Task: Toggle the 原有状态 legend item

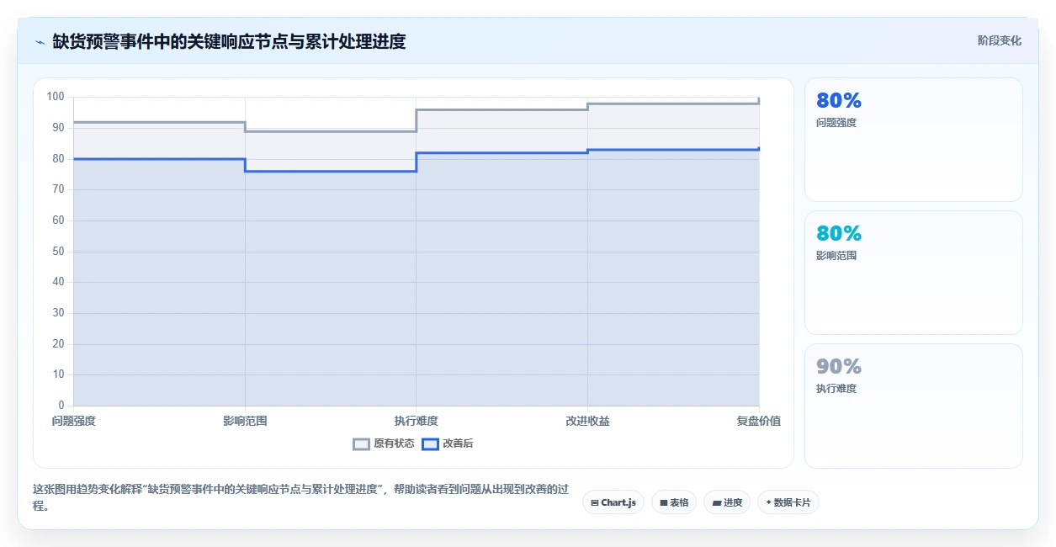Action: click(384, 443)
